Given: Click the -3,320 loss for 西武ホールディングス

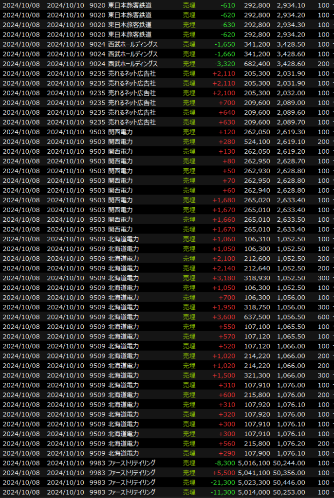Looking at the screenshot, I should coord(224,64).
